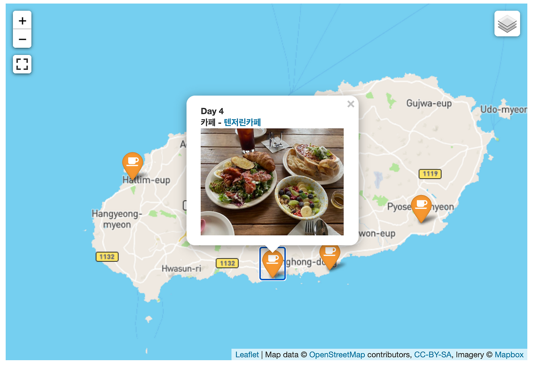Open the Leaflet attribution link
This screenshot has width=533, height=368.
(x=247, y=355)
